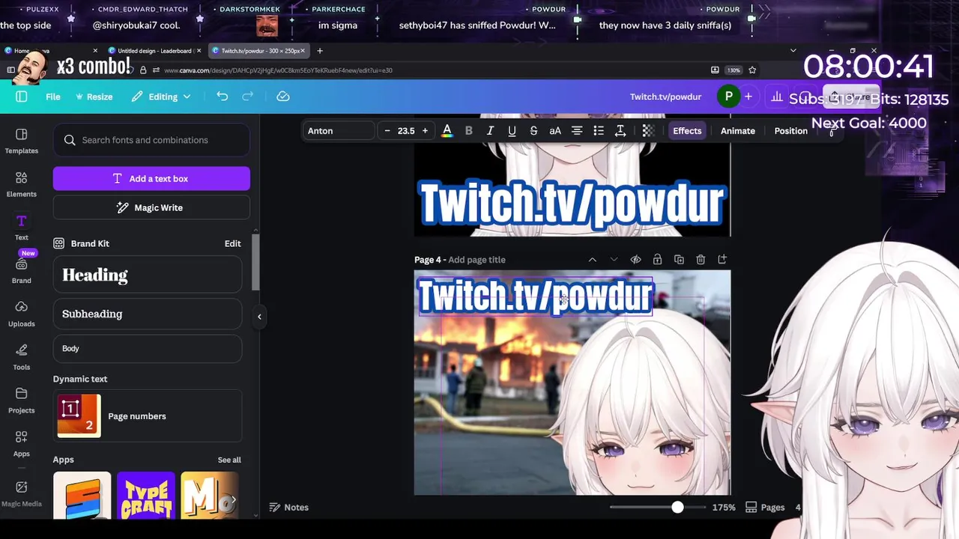This screenshot has width=959, height=539.
Task: Open the Notes panel
Action: click(x=288, y=508)
